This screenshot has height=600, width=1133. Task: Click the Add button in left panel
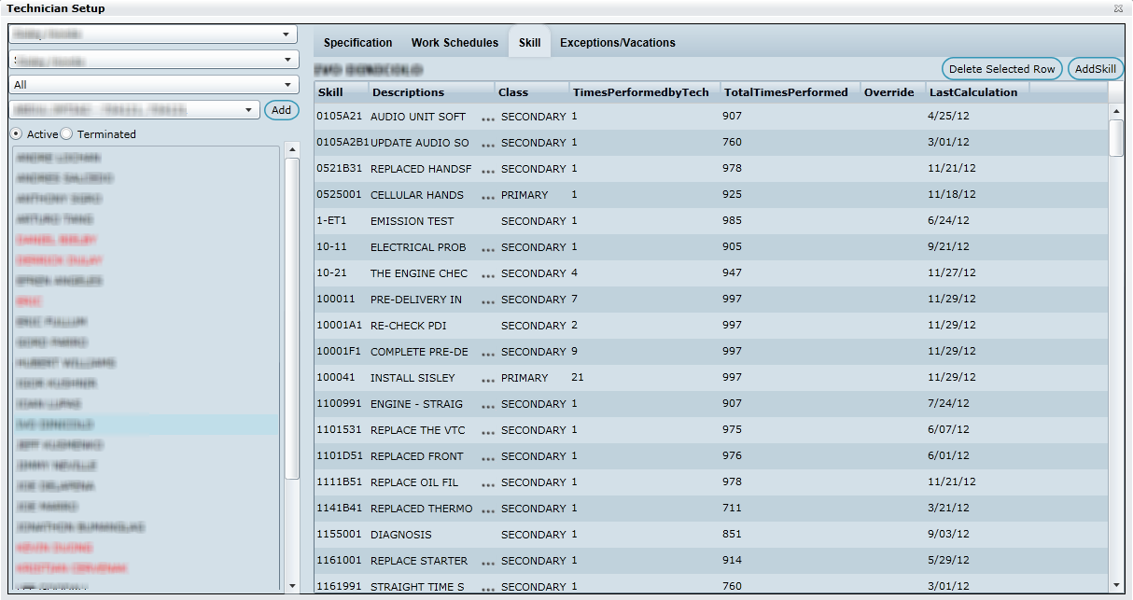coord(281,110)
